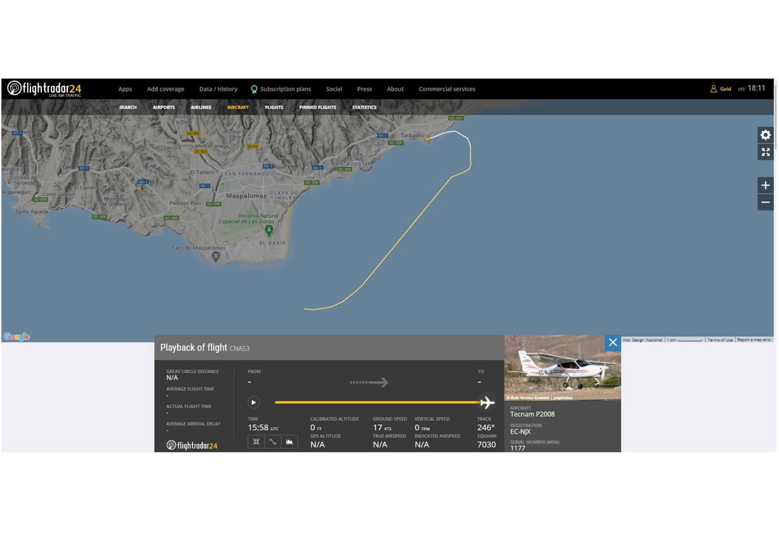Image resolution: width=779 pixels, height=550 pixels.
Task: Toggle the flight route path icon
Action: [x=273, y=442]
